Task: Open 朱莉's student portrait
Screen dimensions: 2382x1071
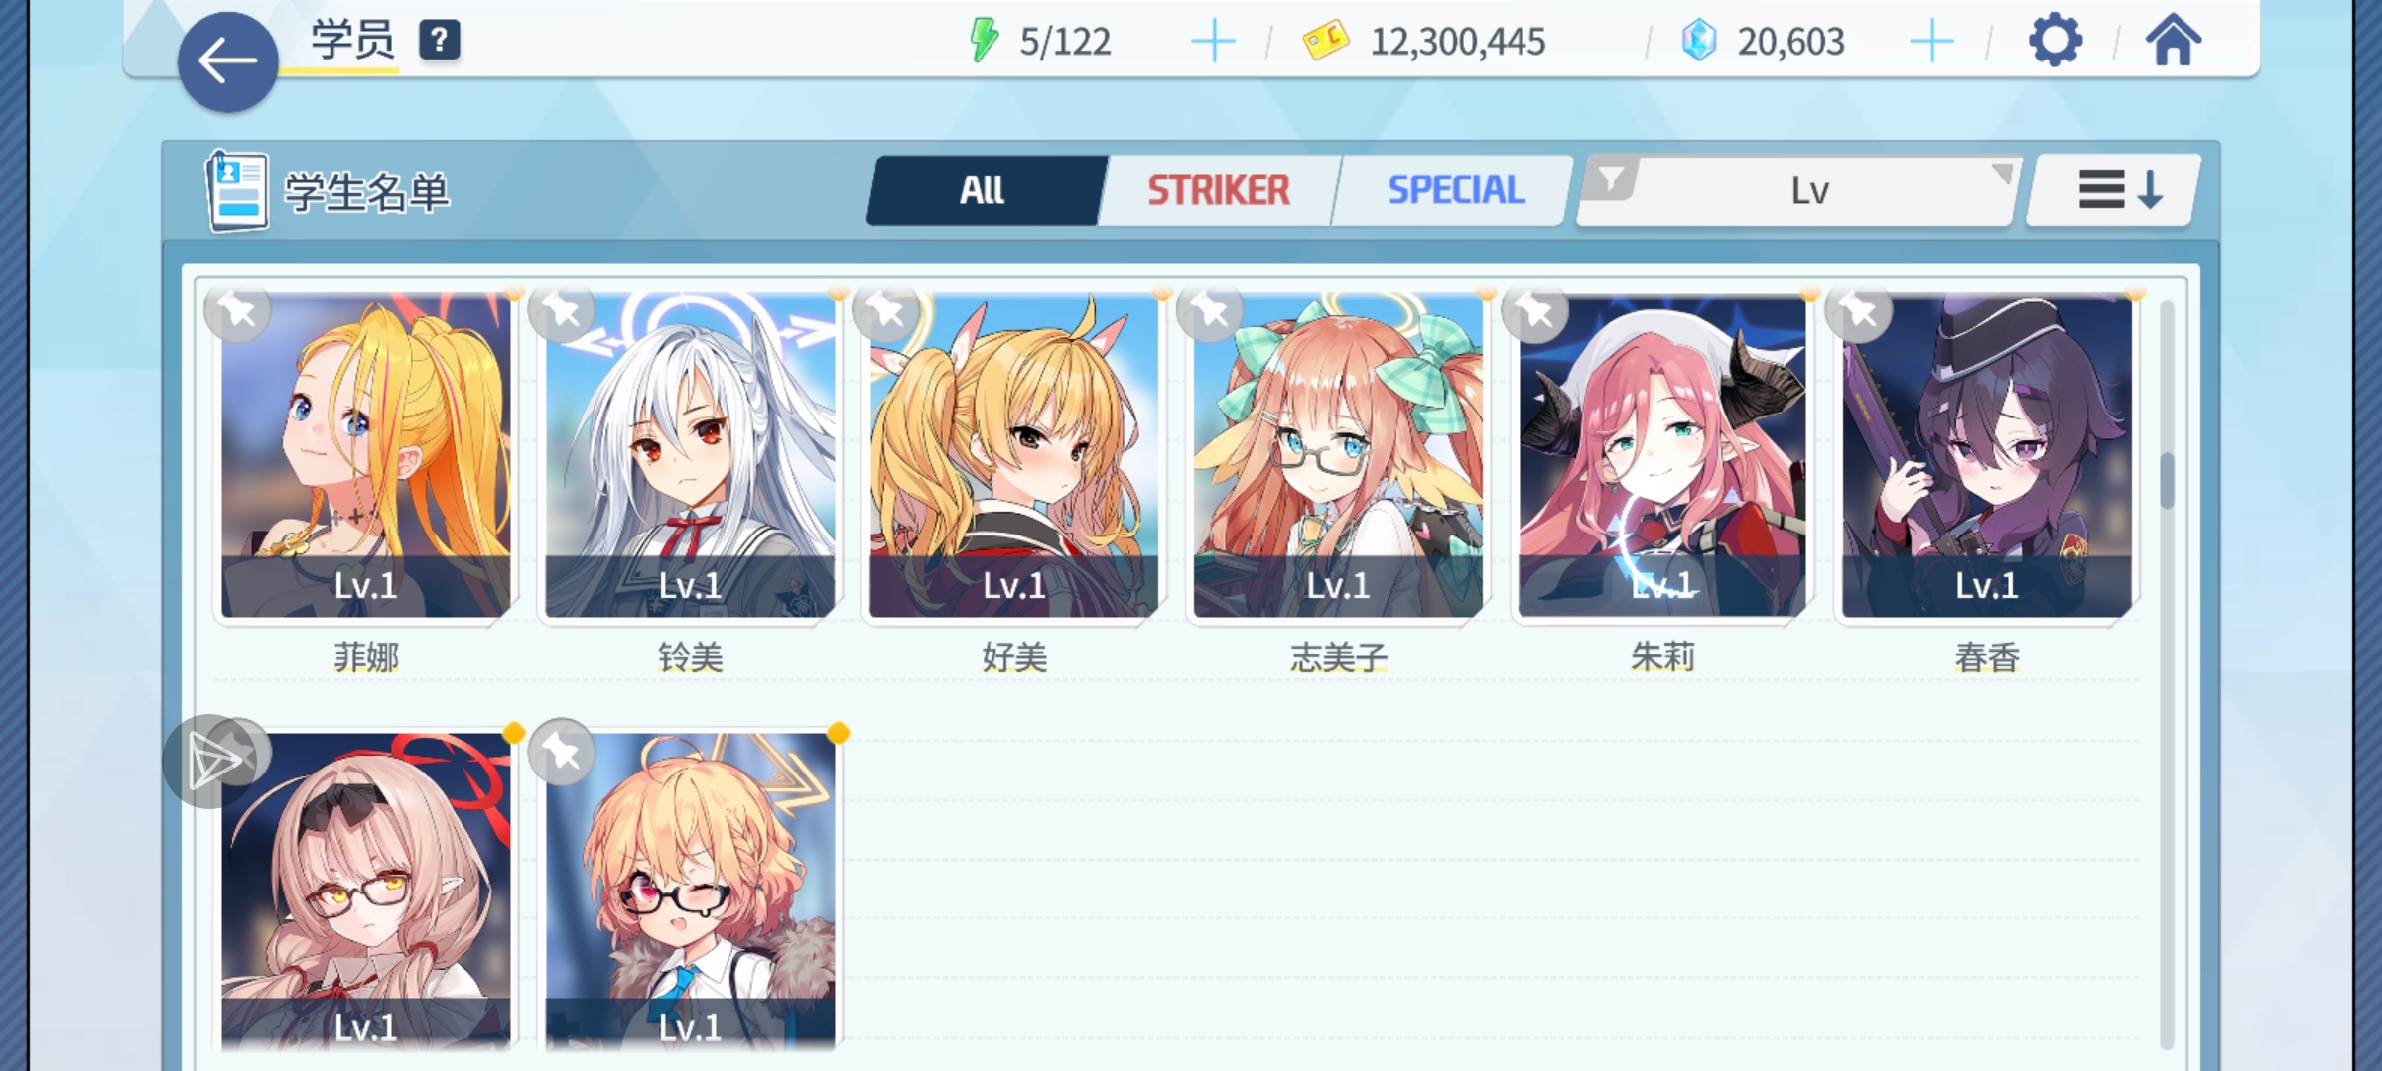Action: click(1662, 455)
